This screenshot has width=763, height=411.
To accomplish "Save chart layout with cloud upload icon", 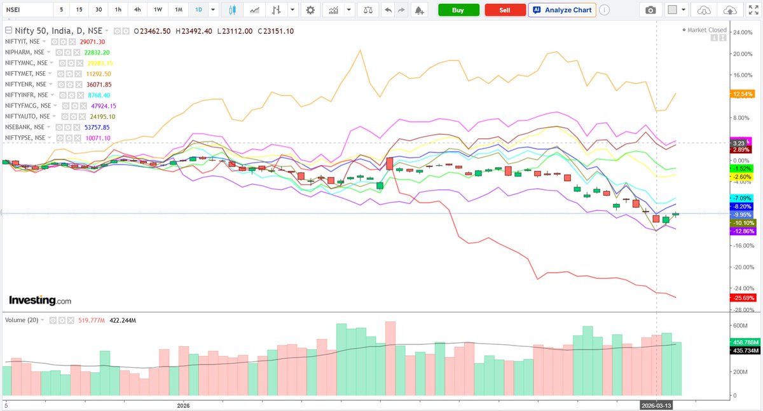I will coord(731,10).
